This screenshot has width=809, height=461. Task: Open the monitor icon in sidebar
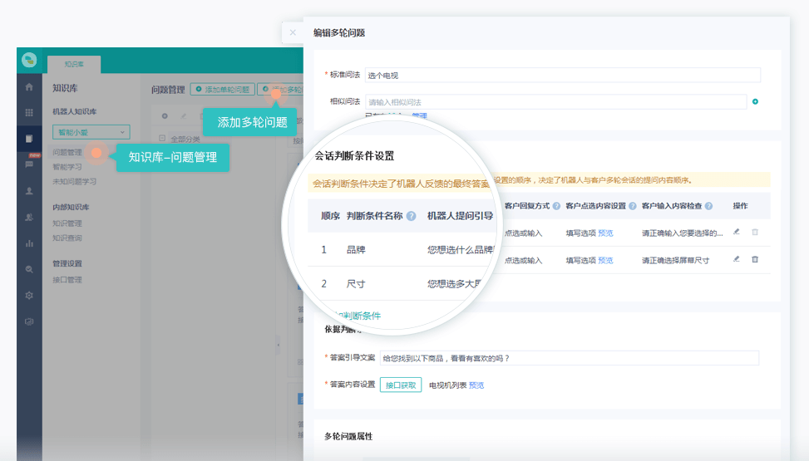29,321
